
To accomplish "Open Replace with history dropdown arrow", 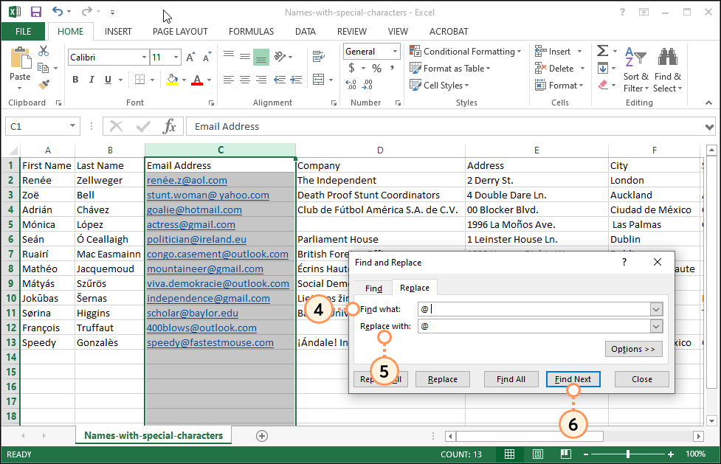I will [656, 327].
